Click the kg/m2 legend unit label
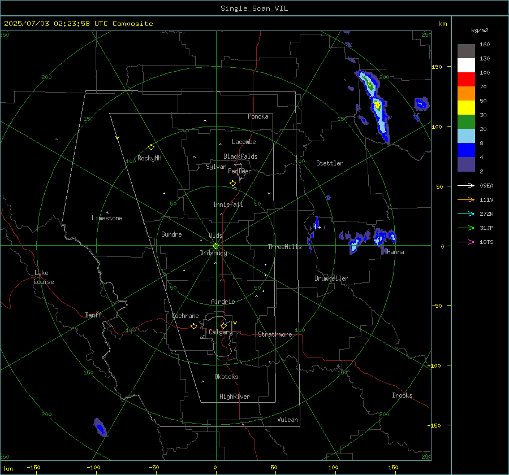Screen dimensions: 509x475 click(480, 30)
